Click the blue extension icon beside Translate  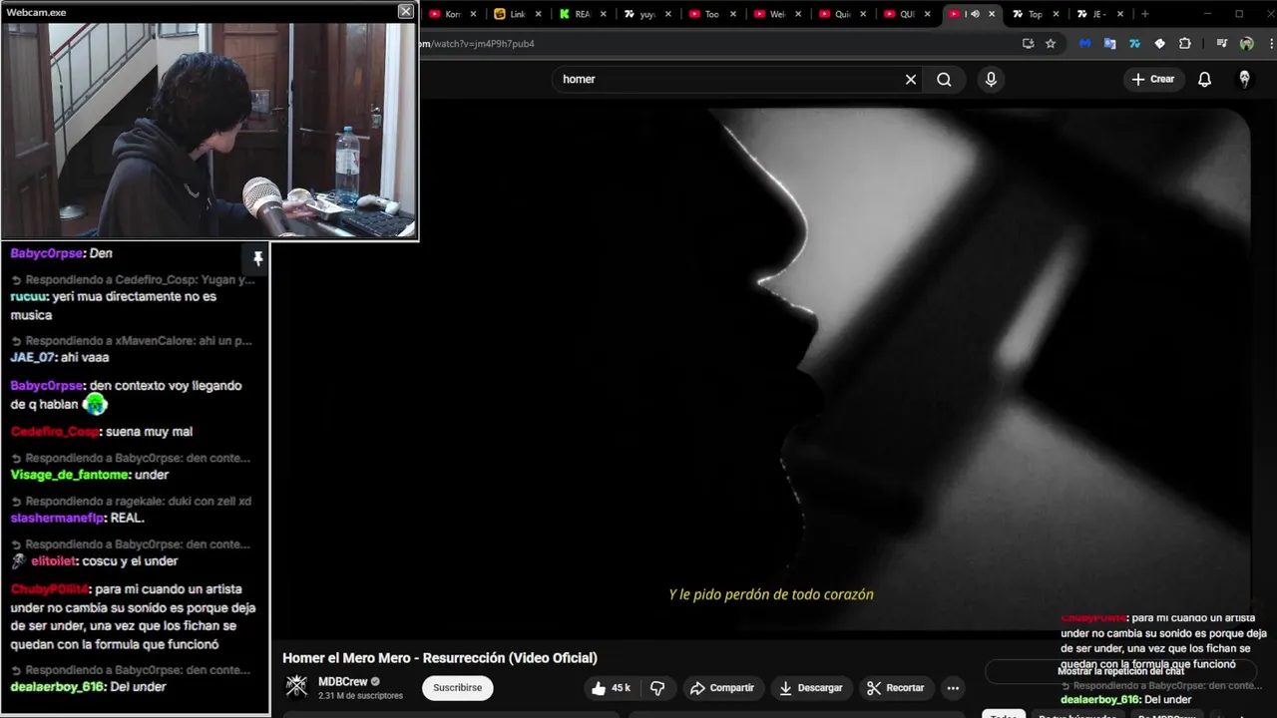[1084, 44]
